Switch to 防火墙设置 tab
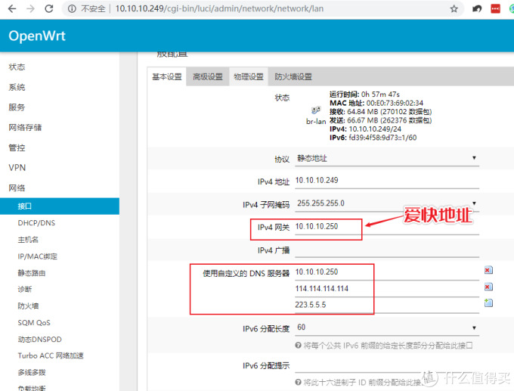The image size is (514, 391). 293,76
